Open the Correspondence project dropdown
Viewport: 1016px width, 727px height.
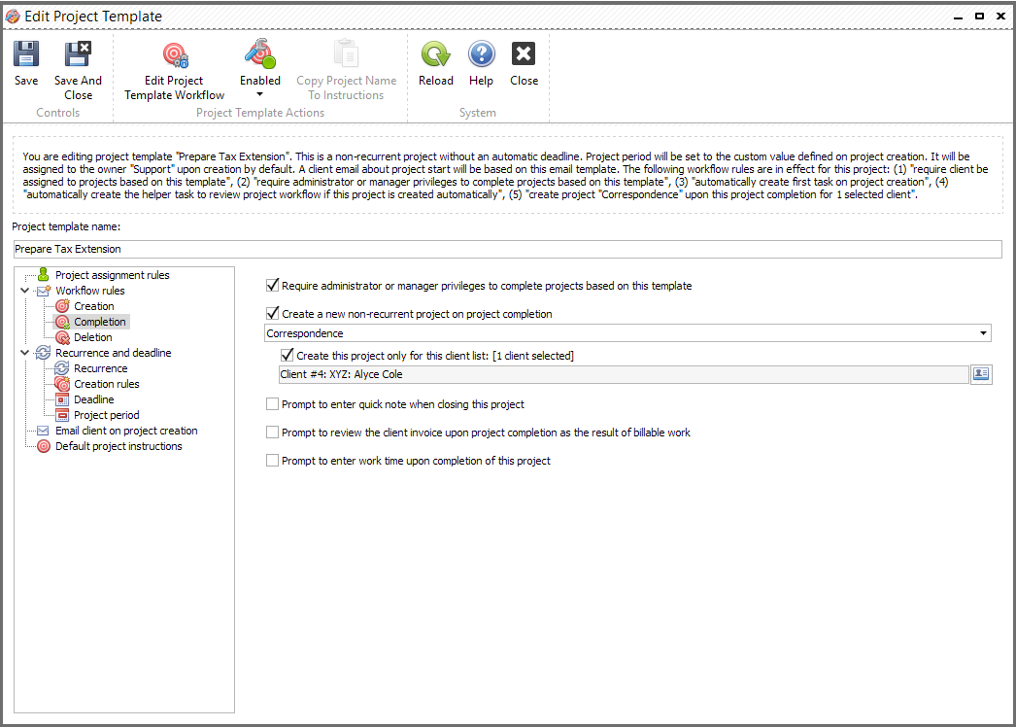[983, 333]
